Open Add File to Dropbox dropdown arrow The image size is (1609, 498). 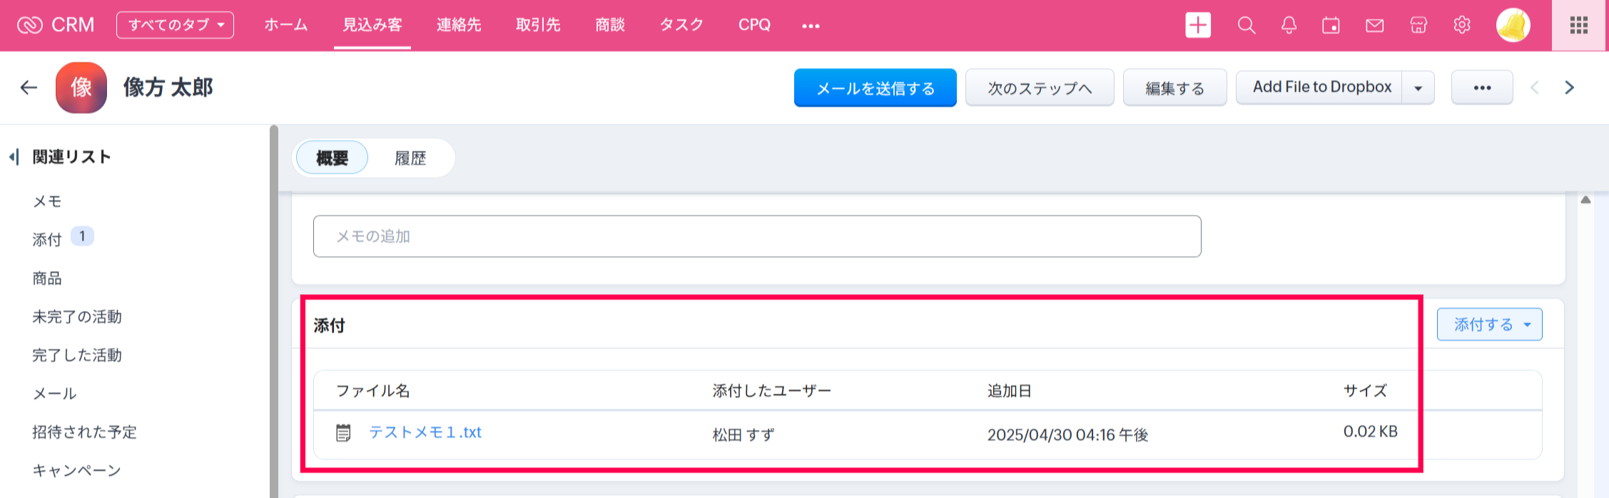tap(1418, 88)
